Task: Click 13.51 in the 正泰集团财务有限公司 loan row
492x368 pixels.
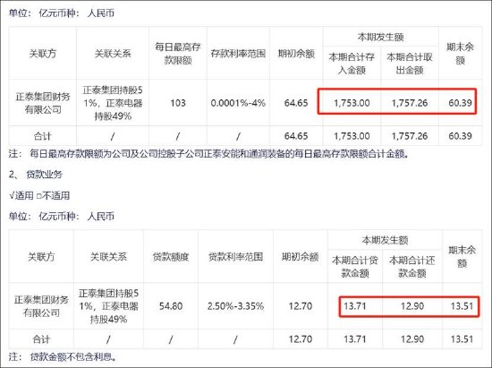Action: coord(462,306)
